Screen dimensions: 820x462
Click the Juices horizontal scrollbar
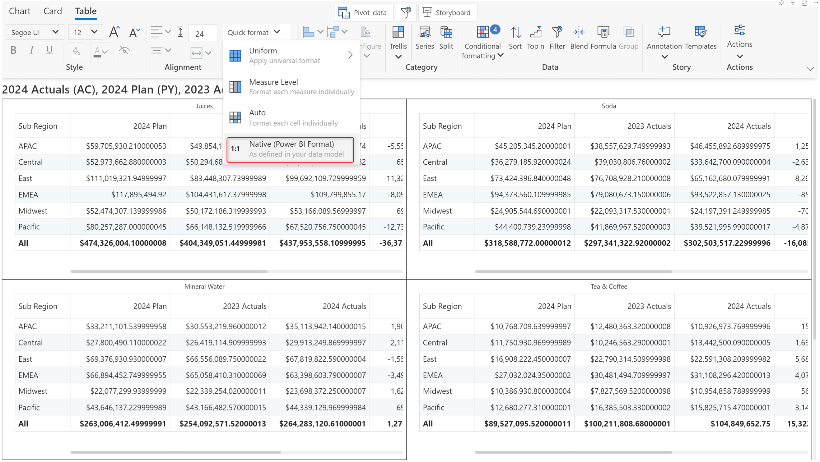pos(169,272)
